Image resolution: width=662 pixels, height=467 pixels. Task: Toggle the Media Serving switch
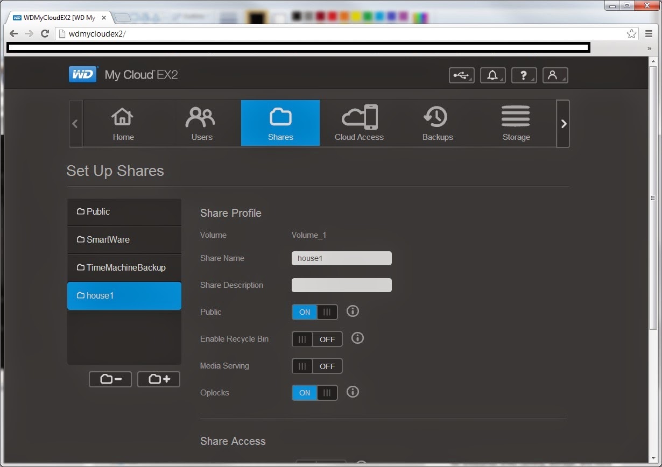(x=317, y=366)
